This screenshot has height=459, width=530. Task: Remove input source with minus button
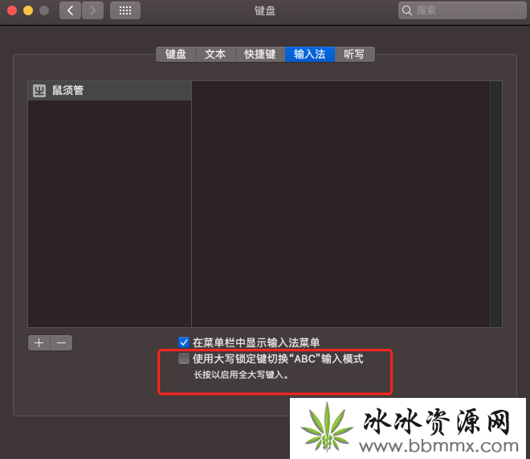(x=61, y=342)
